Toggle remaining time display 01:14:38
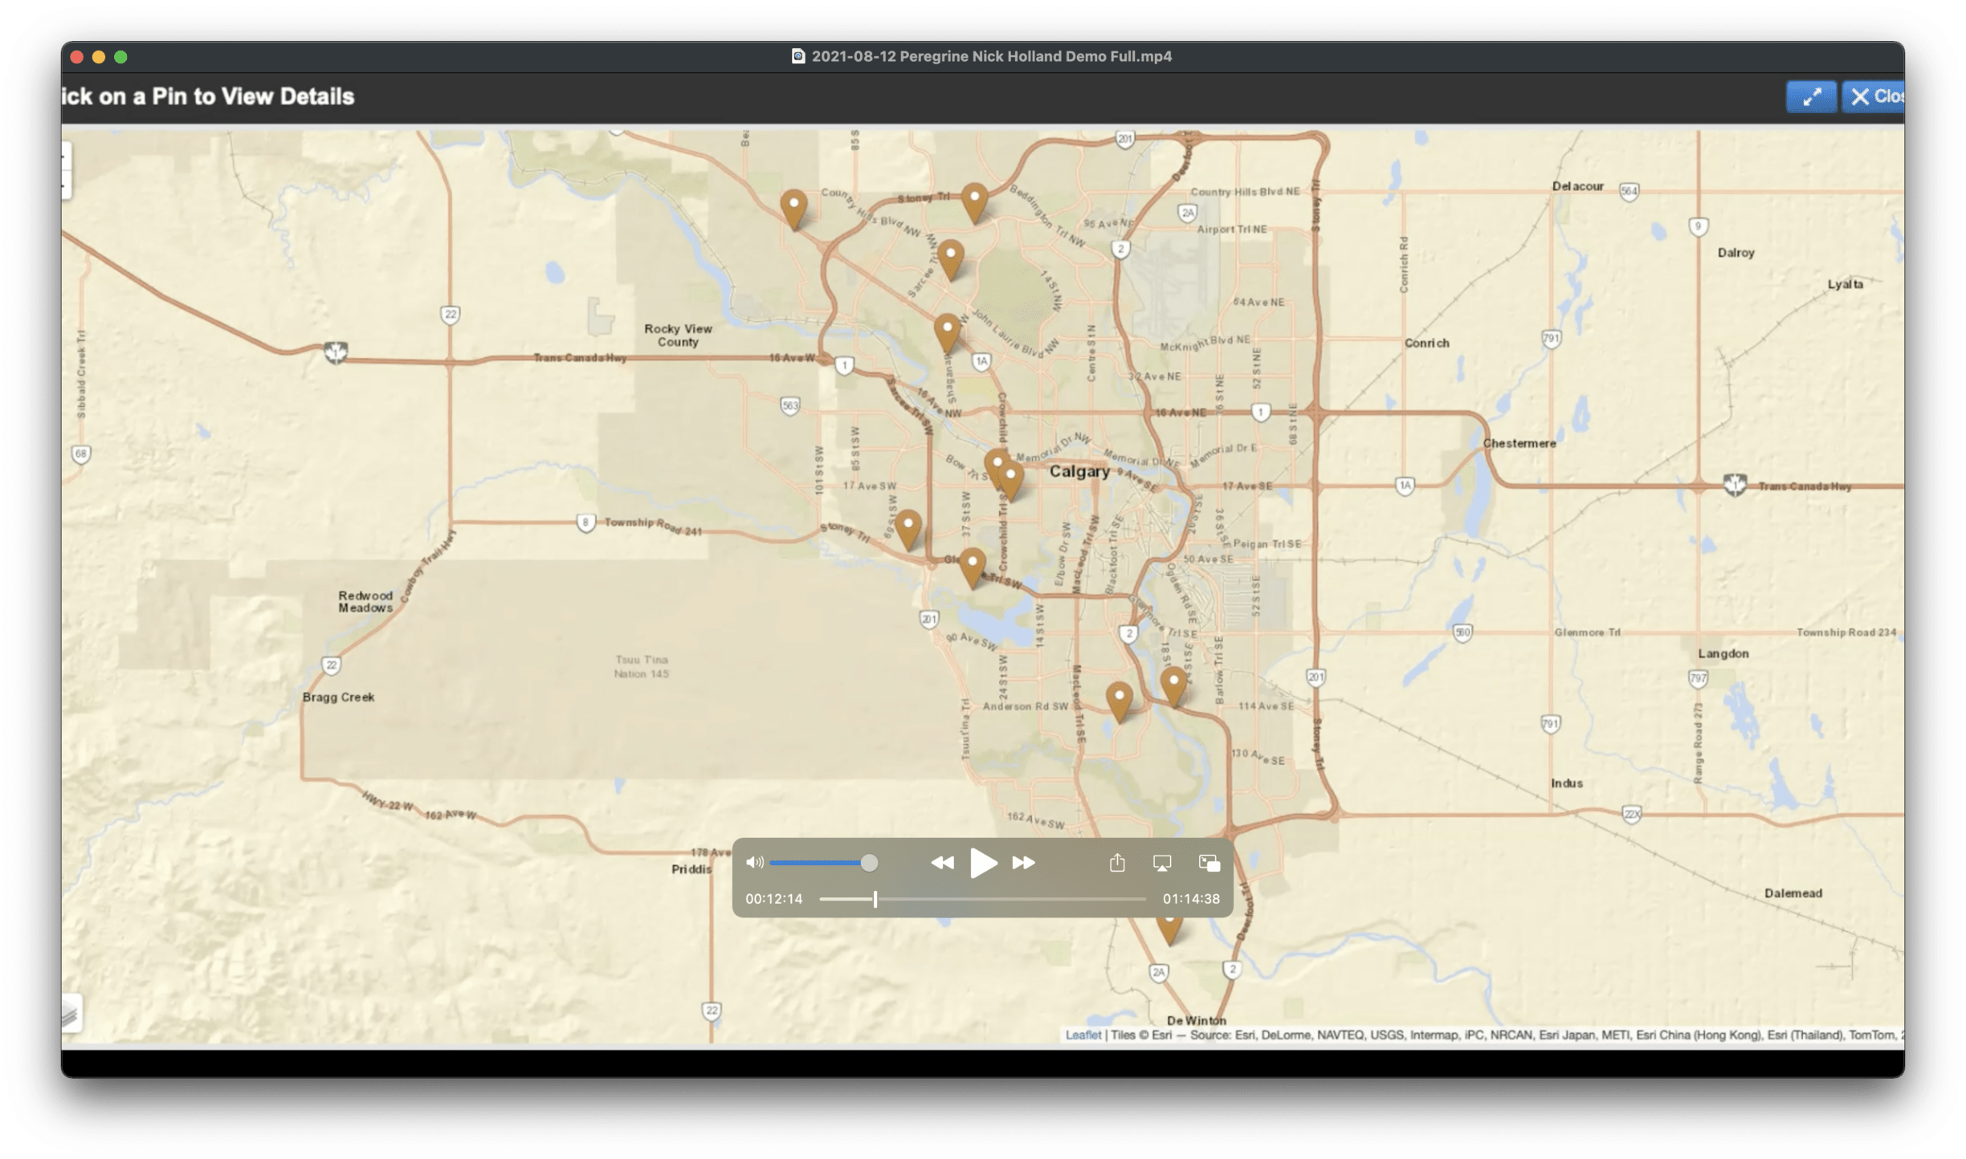 click(x=1191, y=899)
